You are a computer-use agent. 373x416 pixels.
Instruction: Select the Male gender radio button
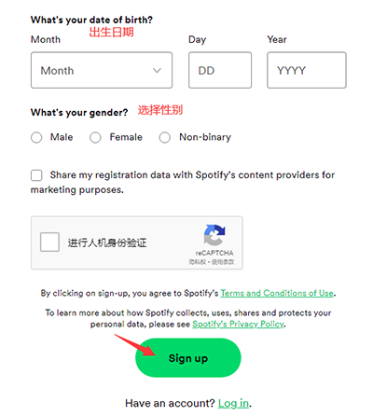point(36,137)
